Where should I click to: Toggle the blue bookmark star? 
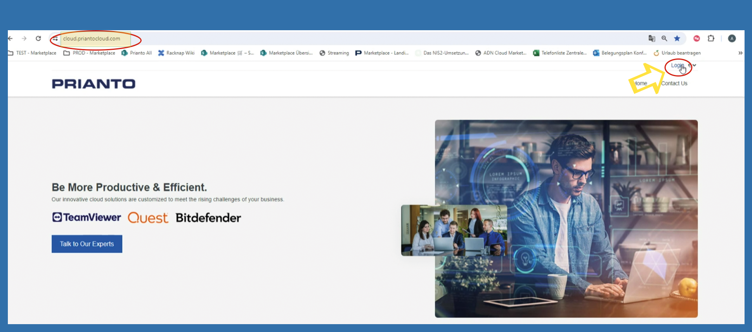[677, 38]
